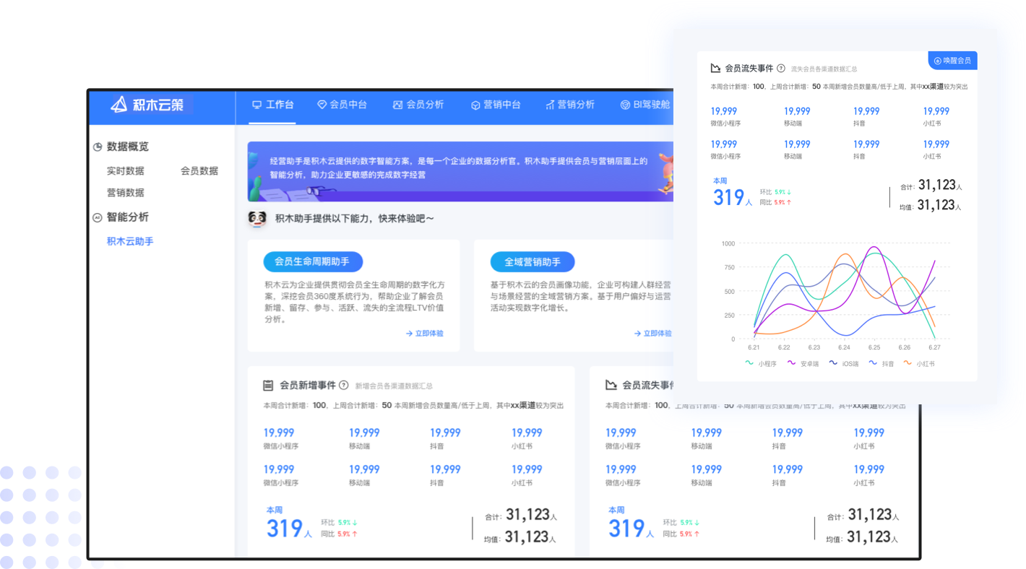1026x569 pixels.
Task: Click the 唤醒会员 button
Action: (x=952, y=61)
